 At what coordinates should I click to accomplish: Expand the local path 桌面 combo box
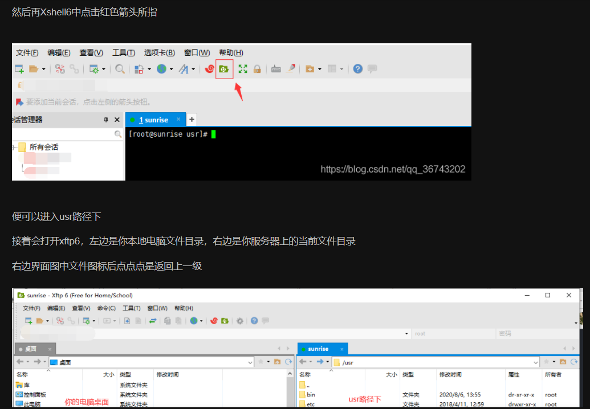[250, 362]
